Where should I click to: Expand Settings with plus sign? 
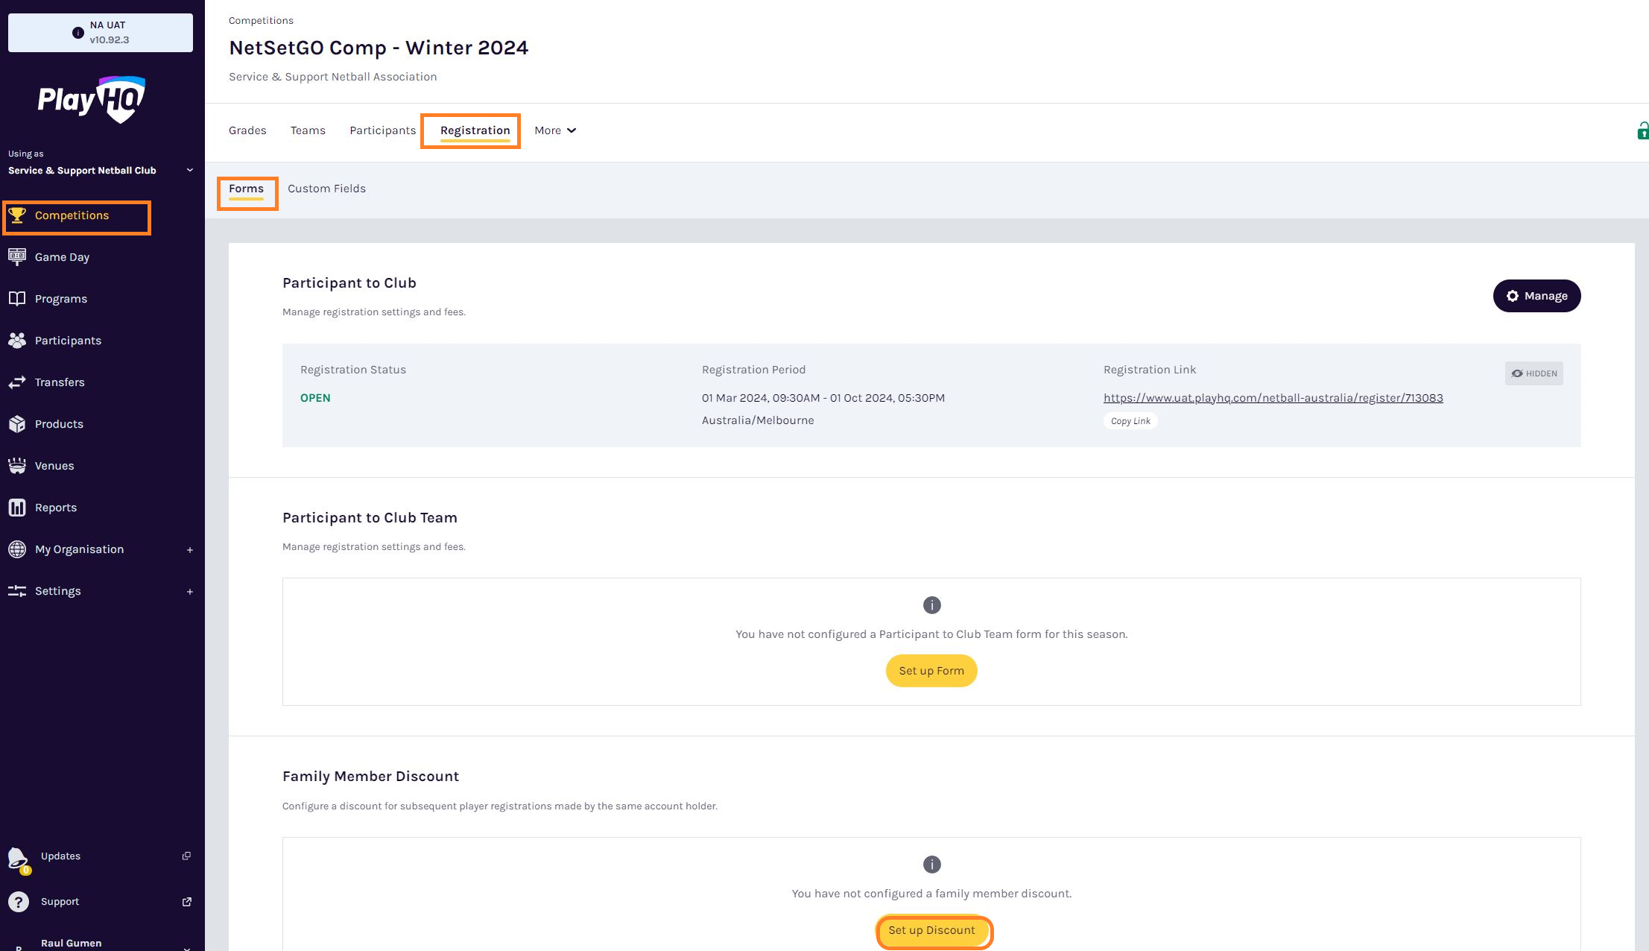tap(190, 592)
